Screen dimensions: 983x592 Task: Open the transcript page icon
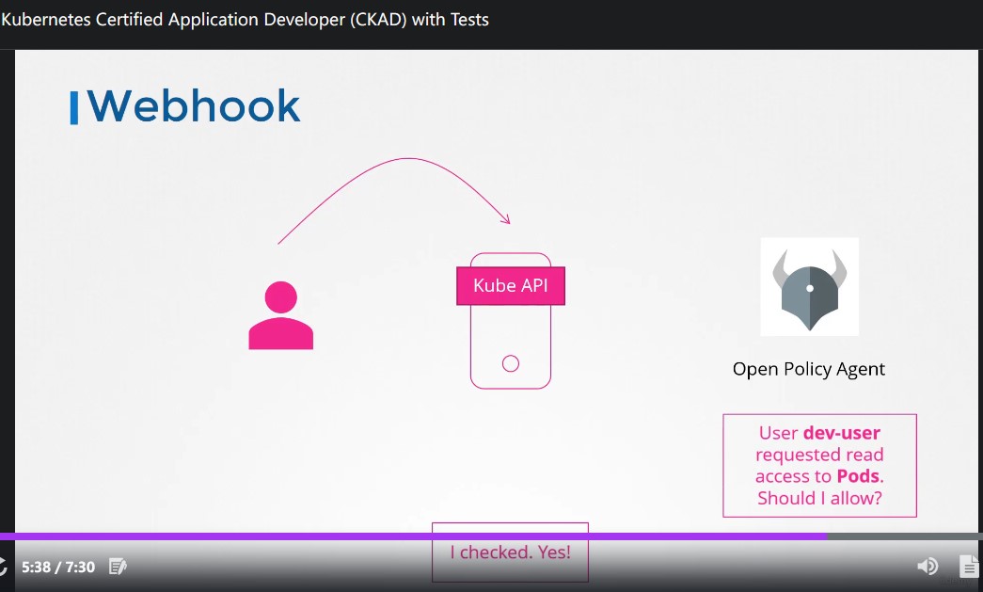969,566
